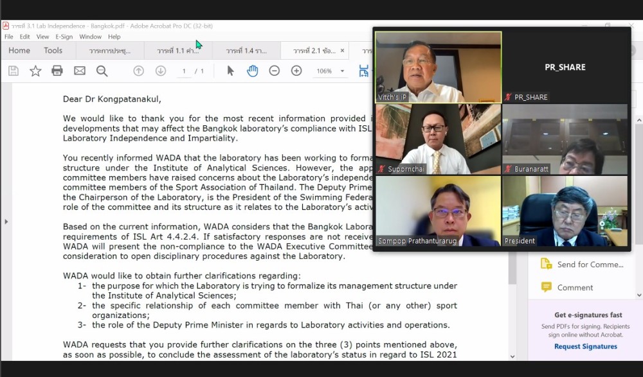The height and width of the screenshot is (377, 643).
Task: Open the 106% zoom level dropdown
Action: 342,71
